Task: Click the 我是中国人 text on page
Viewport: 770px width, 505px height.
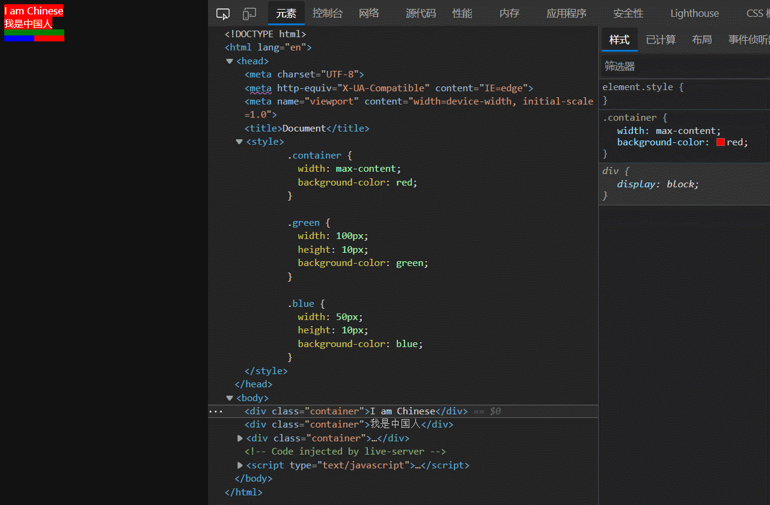Action: [x=28, y=23]
